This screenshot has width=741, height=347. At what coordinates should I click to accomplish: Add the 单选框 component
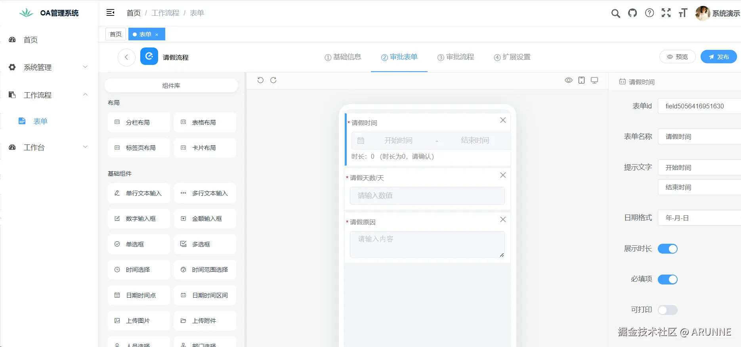139,244
